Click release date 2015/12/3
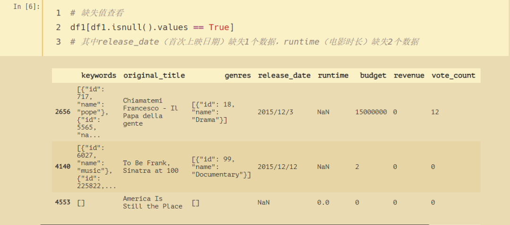Image resolution: width=510 pixels, height=225 pixels. 275,112
